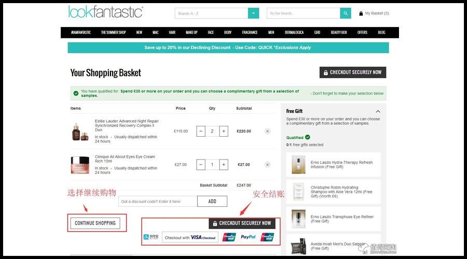Select Erno Laszlo Hydra-Therapy Refresh Infusion gift
Image resolution: width=467 pixels, height=259 pixels.
pos(334,165)
